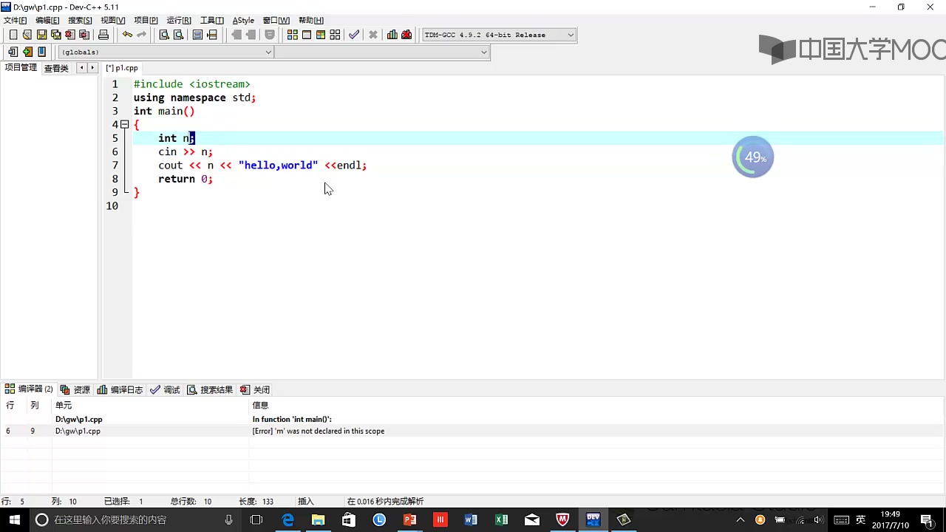Click the Run toolbar icon
This screenshot has width=946, height=532.
point(307,35)
